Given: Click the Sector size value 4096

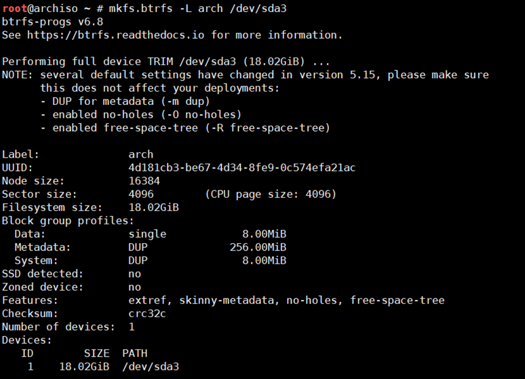Looking at the screenshot, I should 141,194.
